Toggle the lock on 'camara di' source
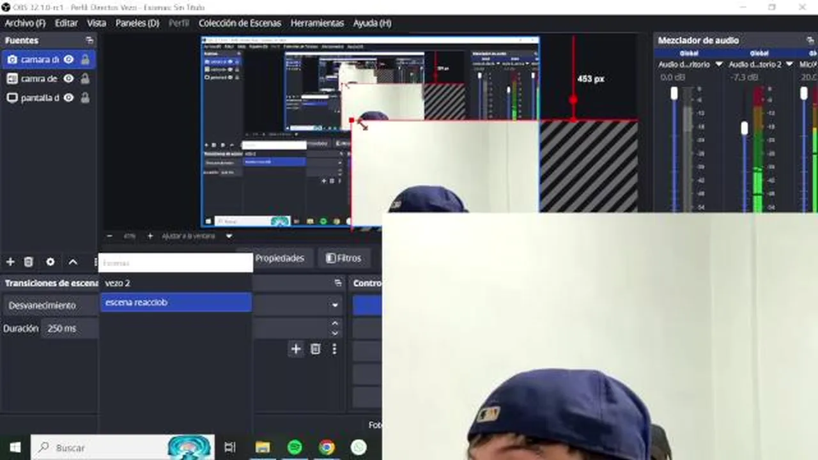 tap(85, 59)
